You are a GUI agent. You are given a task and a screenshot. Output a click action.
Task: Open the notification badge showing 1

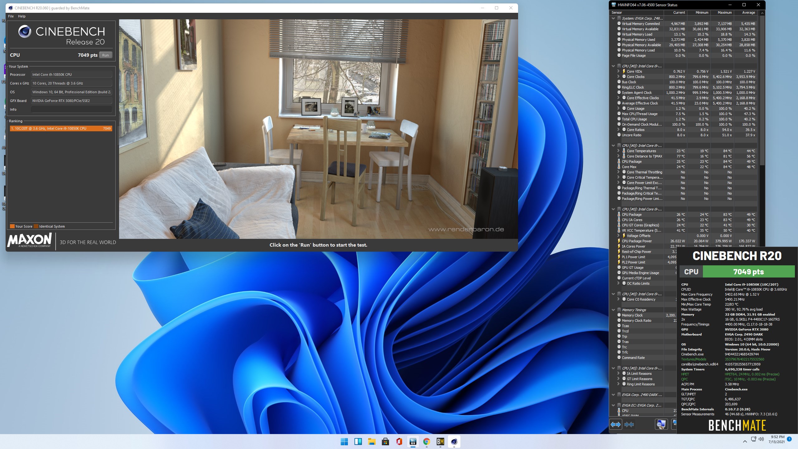(x=789, y=439)
